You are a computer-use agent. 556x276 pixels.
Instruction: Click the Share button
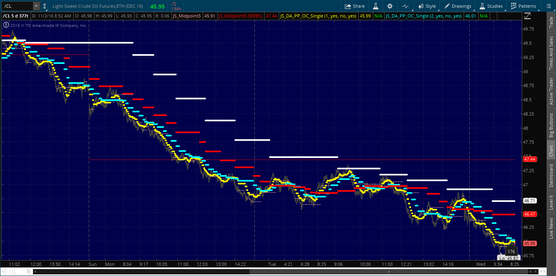click(x=355, y=6)
